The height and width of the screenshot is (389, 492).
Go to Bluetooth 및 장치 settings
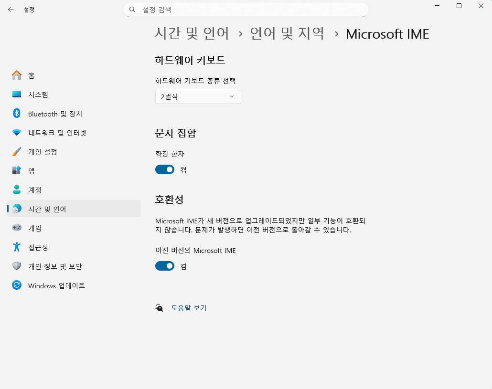pos(74,114)
